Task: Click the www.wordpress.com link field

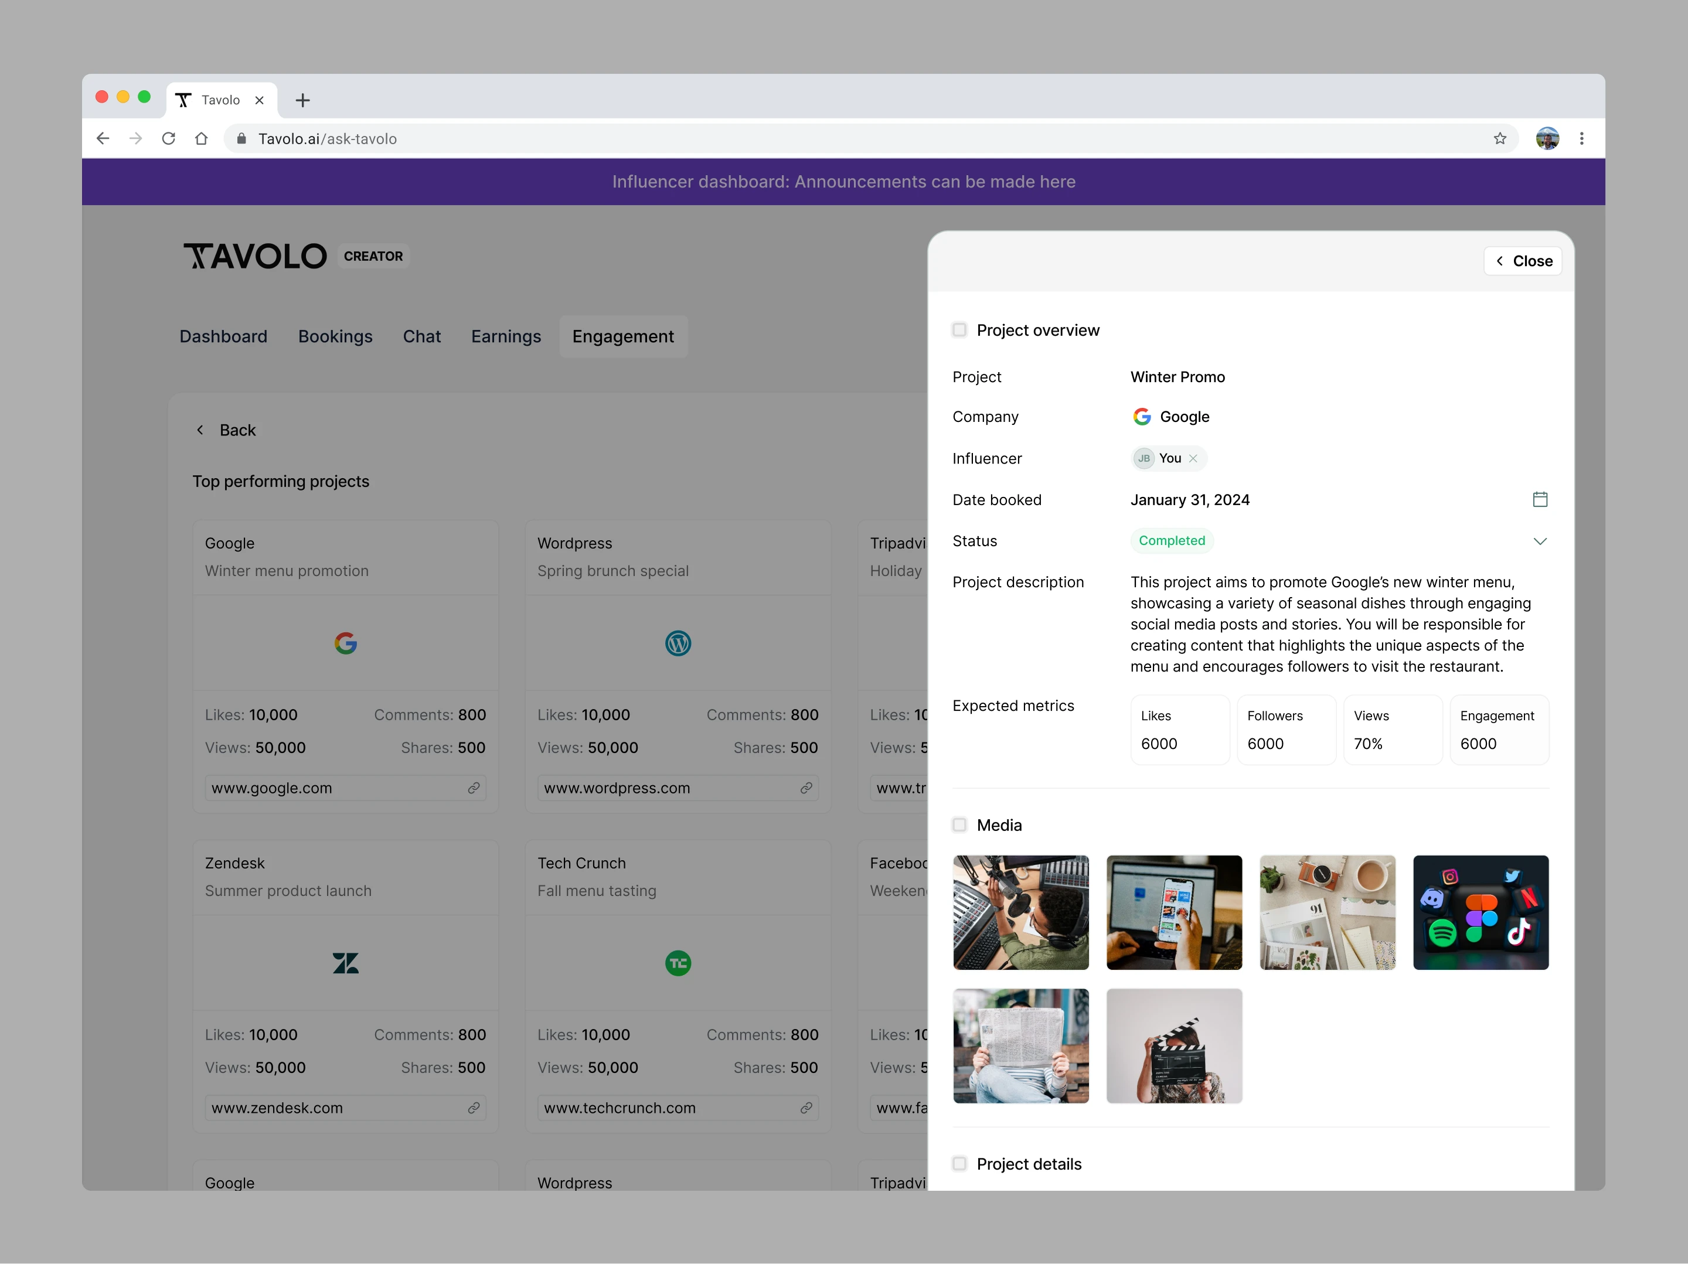Action: [x=678, y=788]
